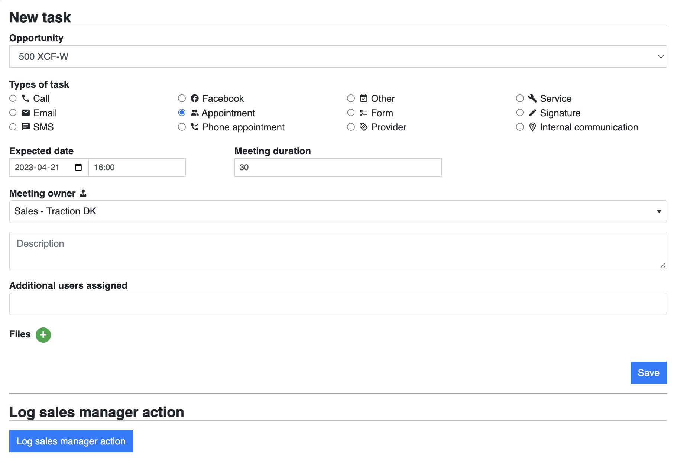Screen dimensions: 674x469
Task: Click the Facebook logo icon
Action: coord(195,98)
